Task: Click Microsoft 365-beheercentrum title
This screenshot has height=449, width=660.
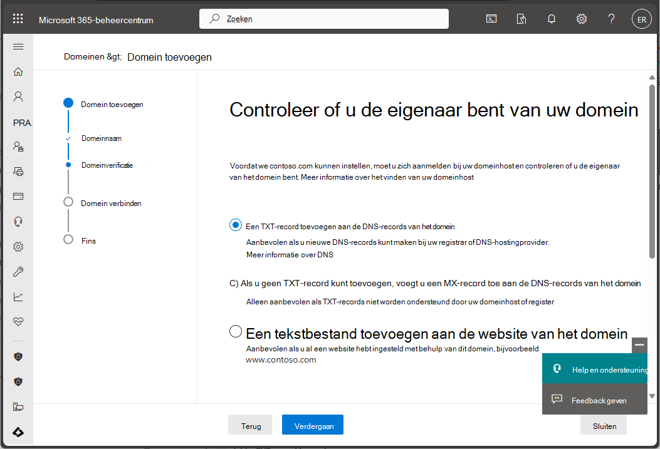Action: [x=96, y=20]
